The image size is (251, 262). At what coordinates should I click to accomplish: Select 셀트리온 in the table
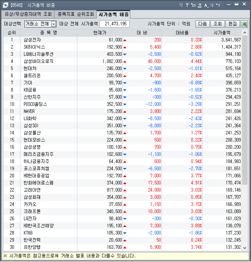click(x=32, y=75)
